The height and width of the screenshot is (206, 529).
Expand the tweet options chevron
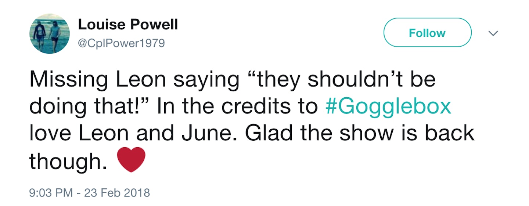point(493,33)
